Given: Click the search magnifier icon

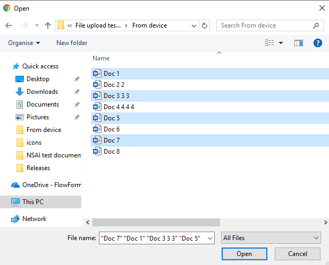Looking at the screenshot, I should pyautogui.click(x=316, y=25).
